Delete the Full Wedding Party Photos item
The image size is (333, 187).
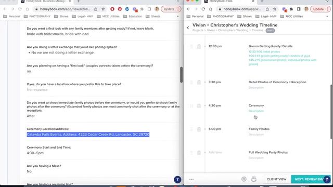(199, 153)
